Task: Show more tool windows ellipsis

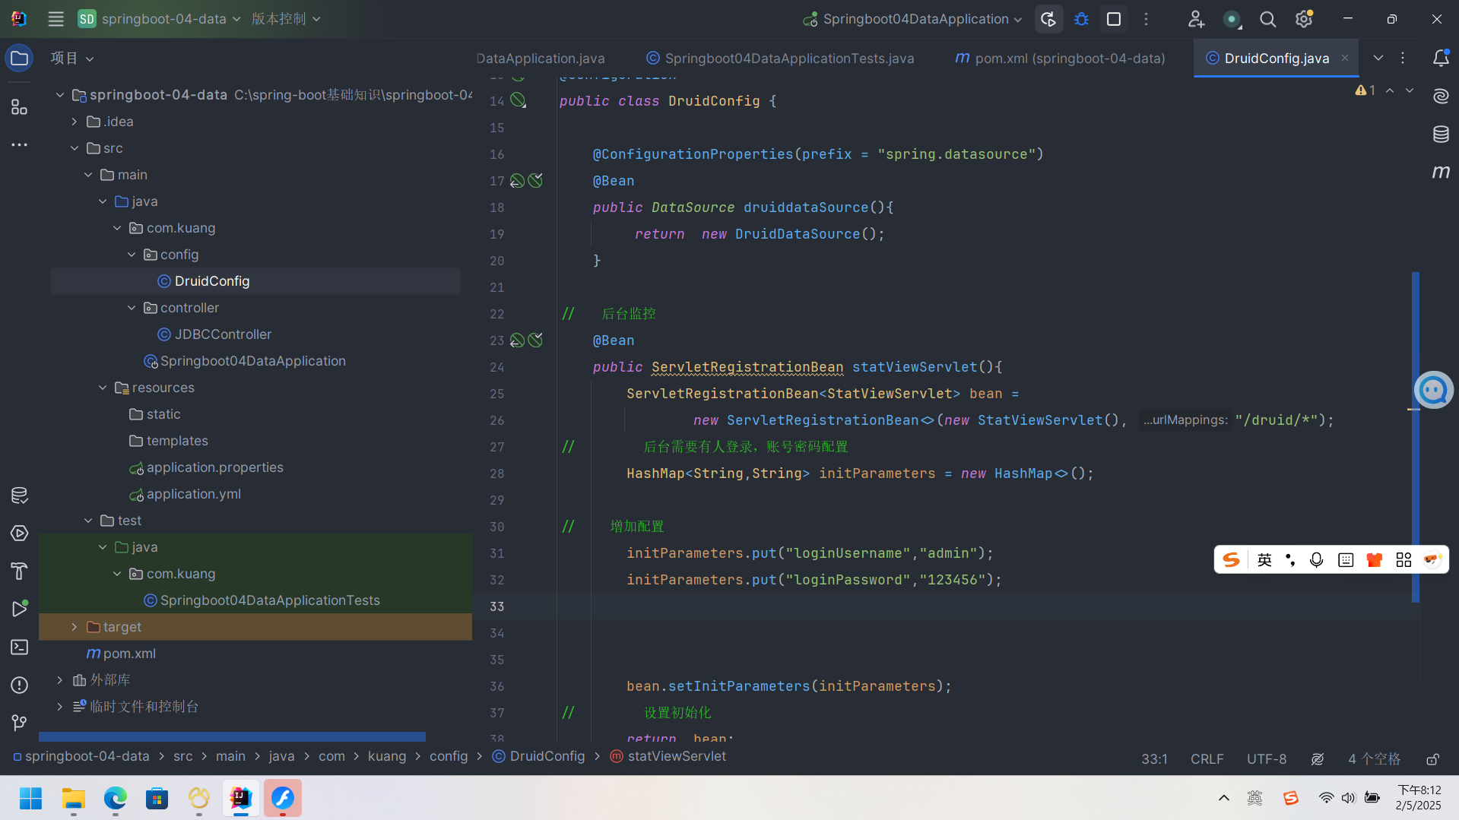Action: coord(19,144)
